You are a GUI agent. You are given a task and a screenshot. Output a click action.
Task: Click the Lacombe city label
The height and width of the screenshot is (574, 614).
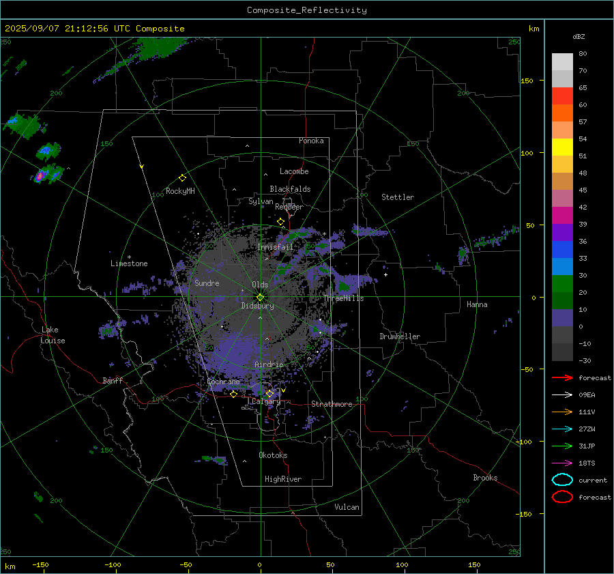point(294,171)
